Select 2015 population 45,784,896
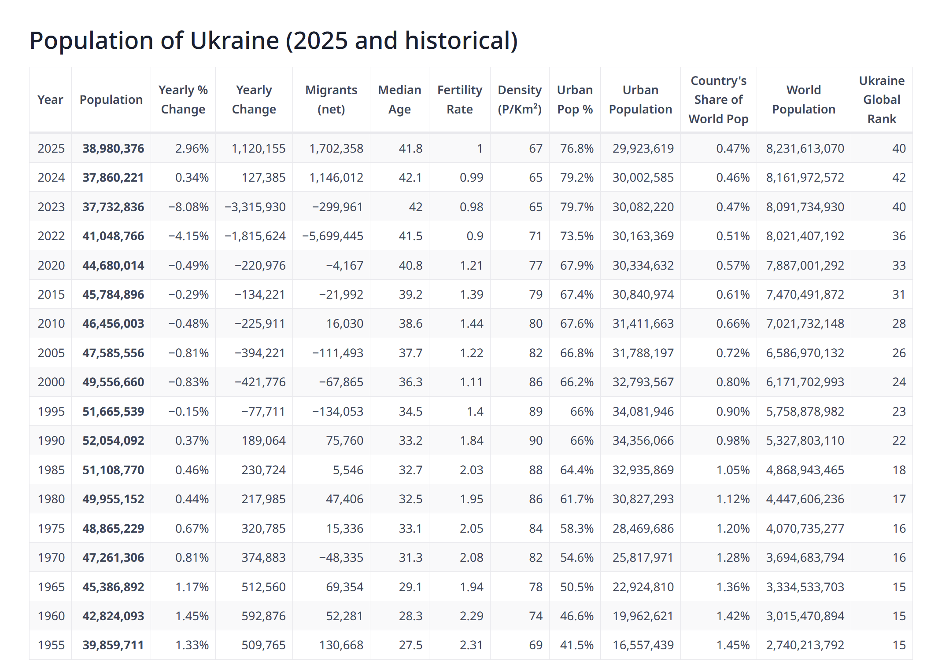Image resolution: width=927 pixels, height=662 pixels. [x=113, y=295]
